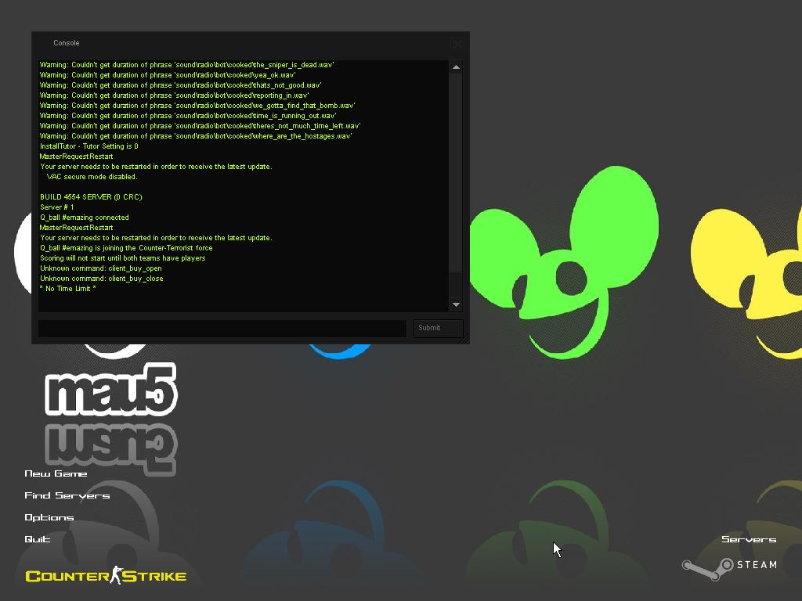
Task: Click the console scrollbar up arrow
Action: point(457,67)
